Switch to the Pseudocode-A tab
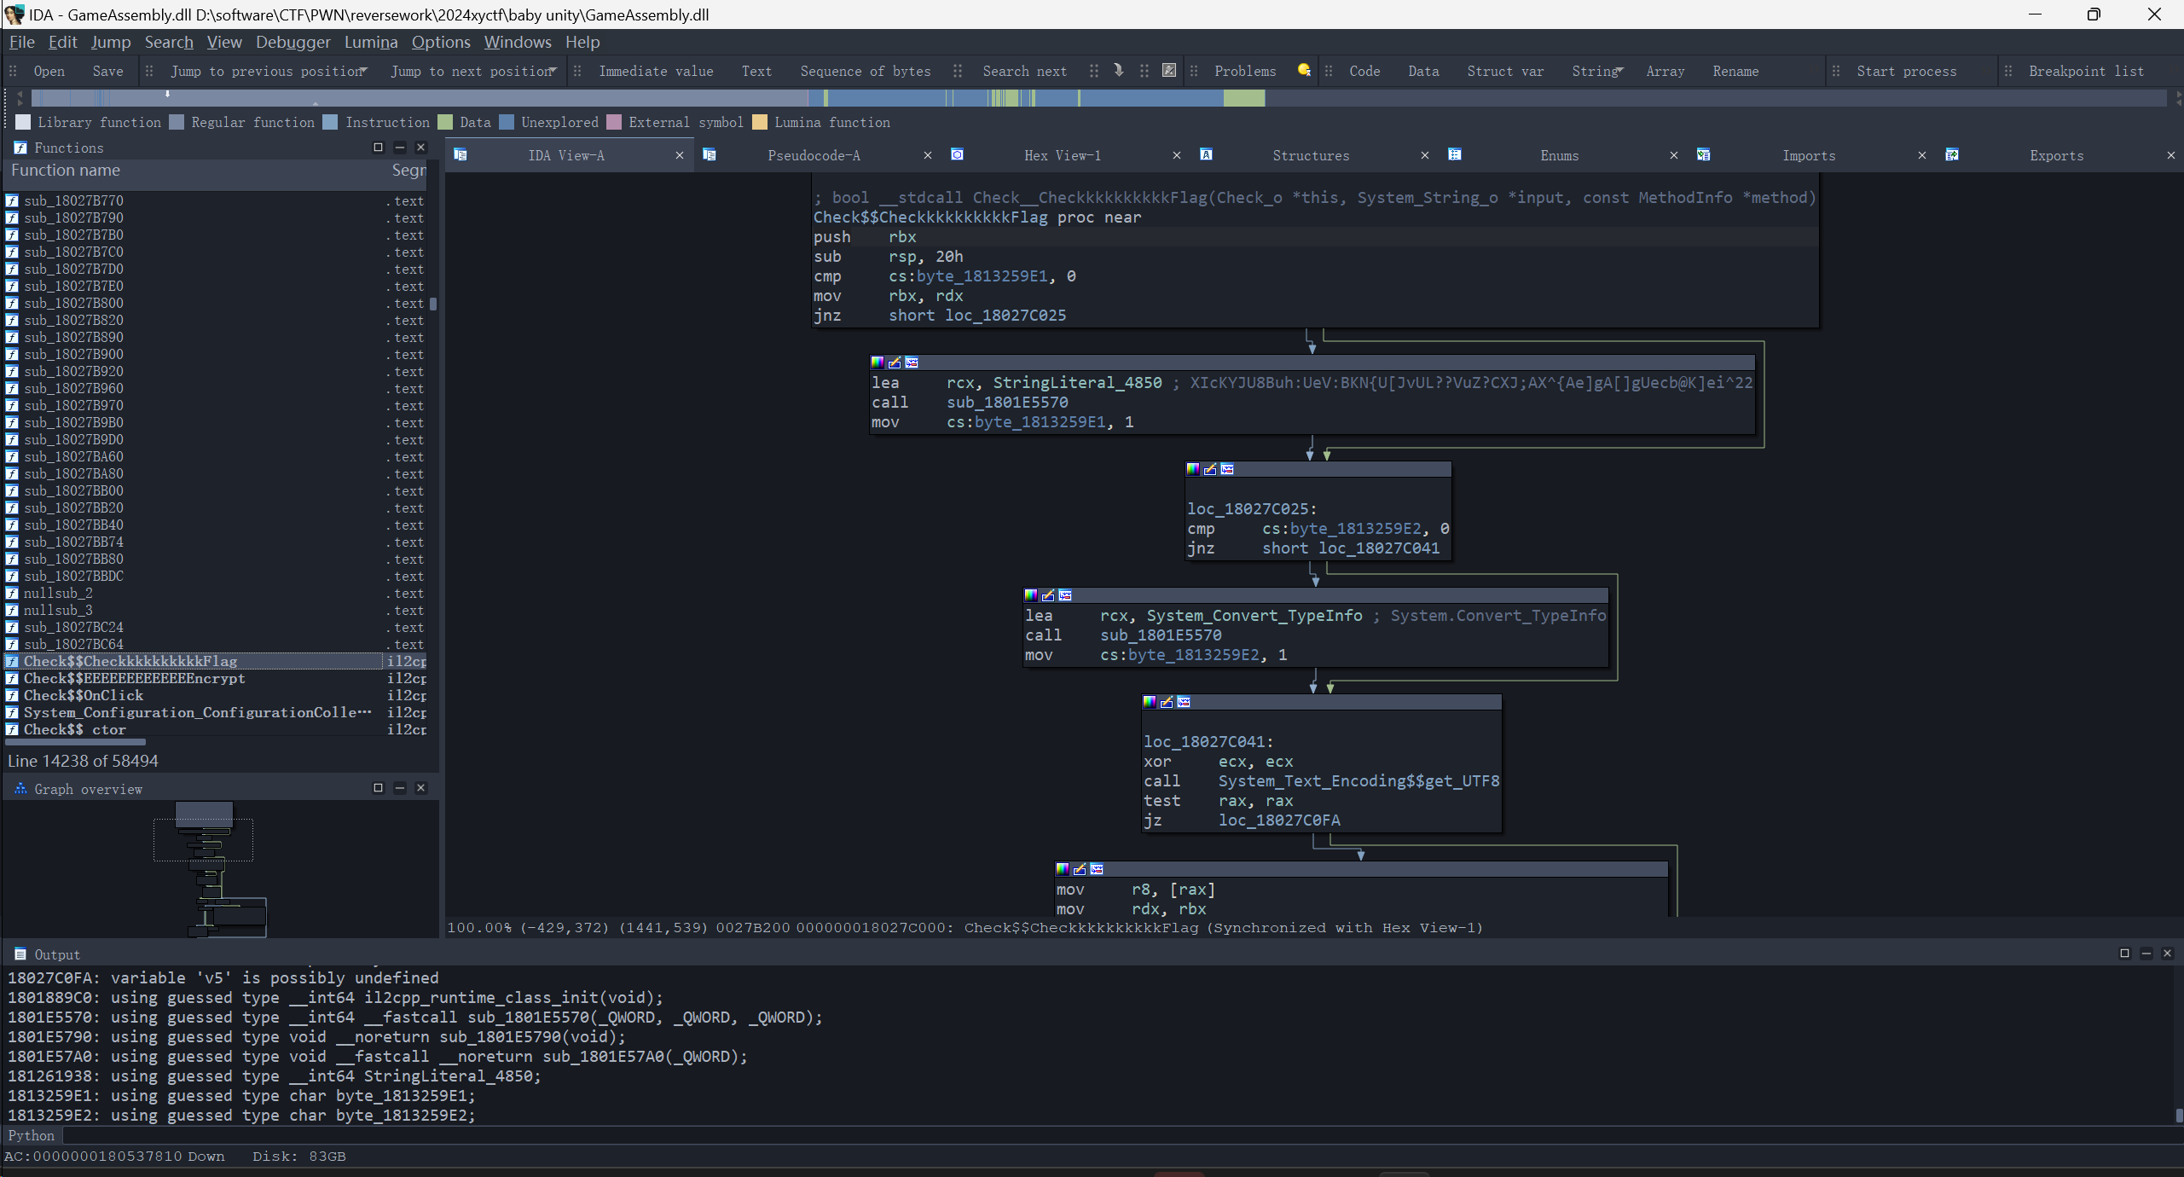Viewport: 2184px width, 1177px height. (813, 155)
